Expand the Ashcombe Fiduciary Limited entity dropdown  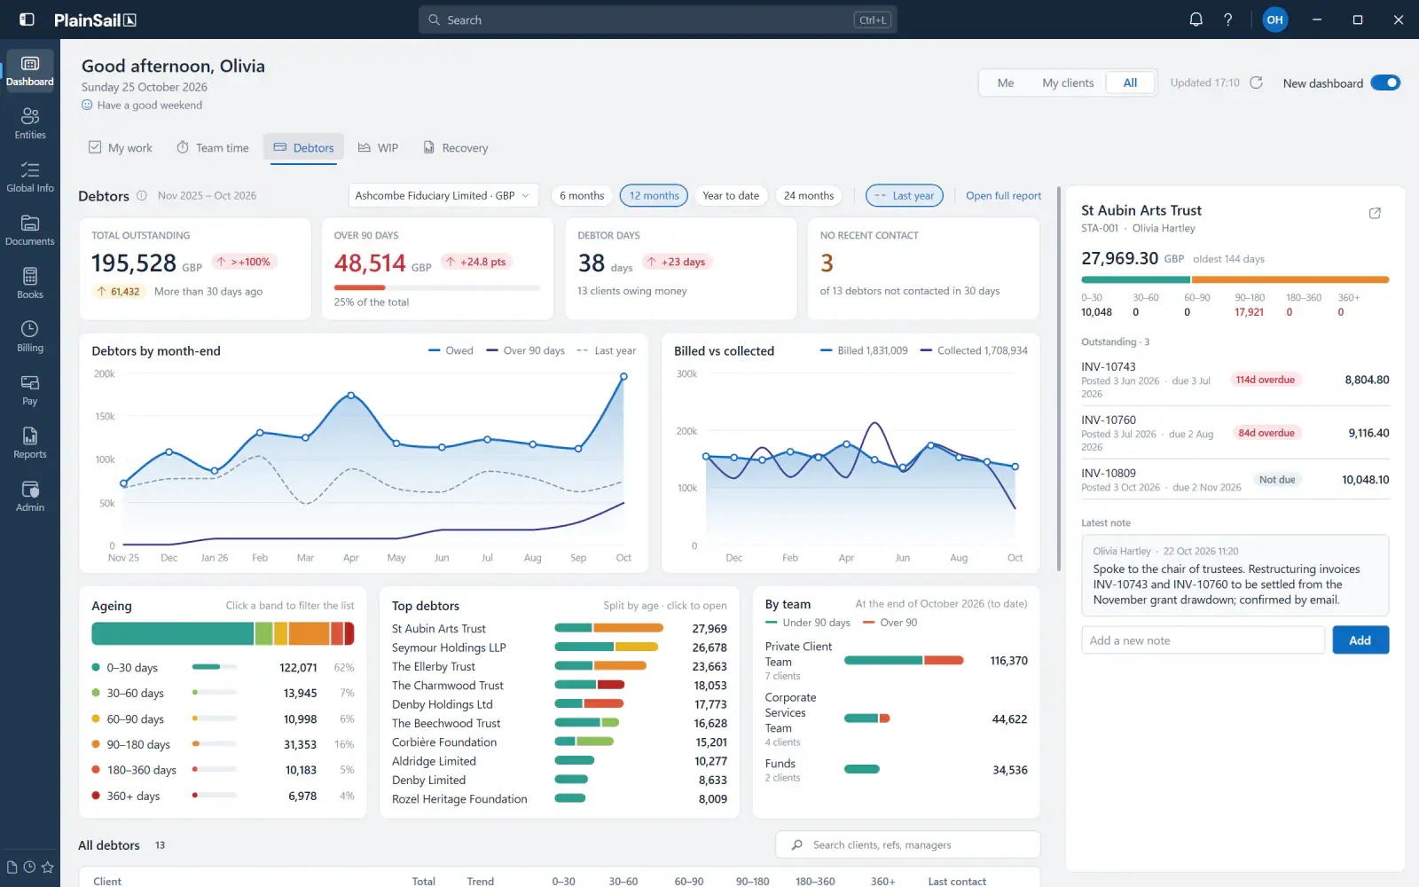[443, 195]
